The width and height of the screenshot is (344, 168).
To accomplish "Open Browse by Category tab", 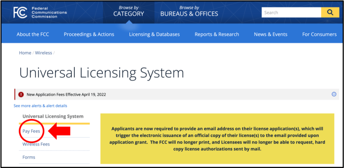I will click(x=128, y=11).
